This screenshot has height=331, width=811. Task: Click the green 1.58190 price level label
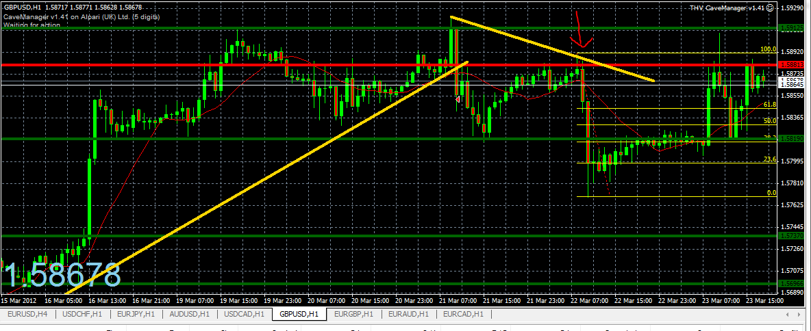pos(791,138)
